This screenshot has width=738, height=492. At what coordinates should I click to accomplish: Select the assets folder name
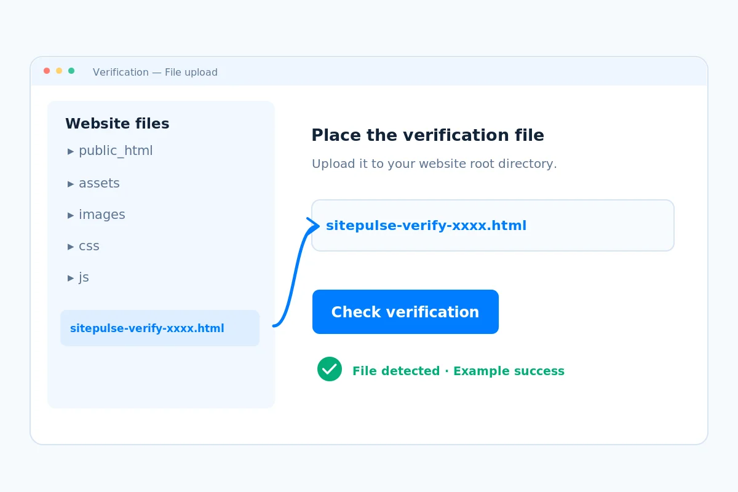click(99, 183)
